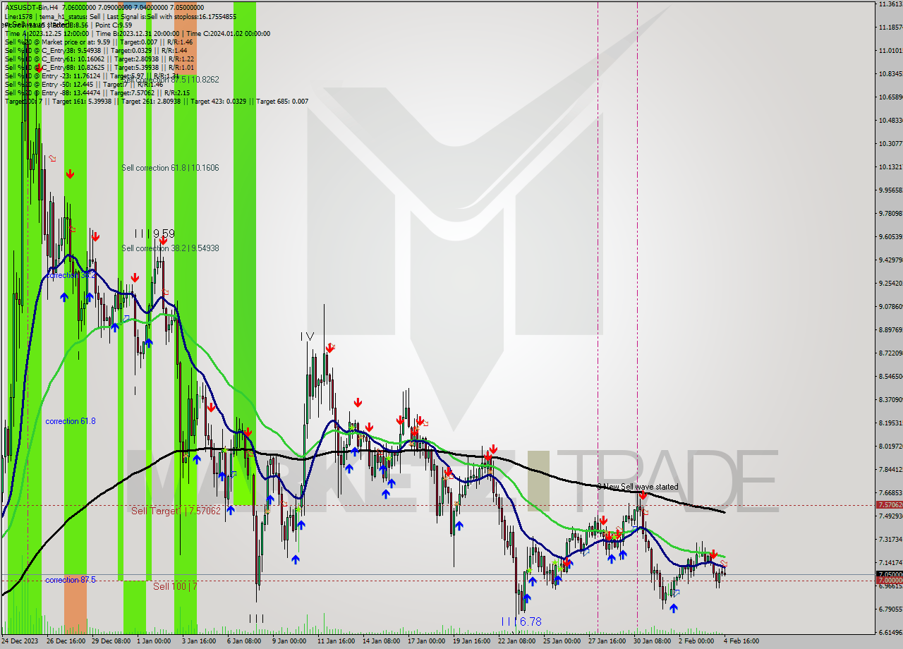Click the 'Sell correction 38.2 | 9.54938' label
Screen dimensions: 903x649
(170, 248)
